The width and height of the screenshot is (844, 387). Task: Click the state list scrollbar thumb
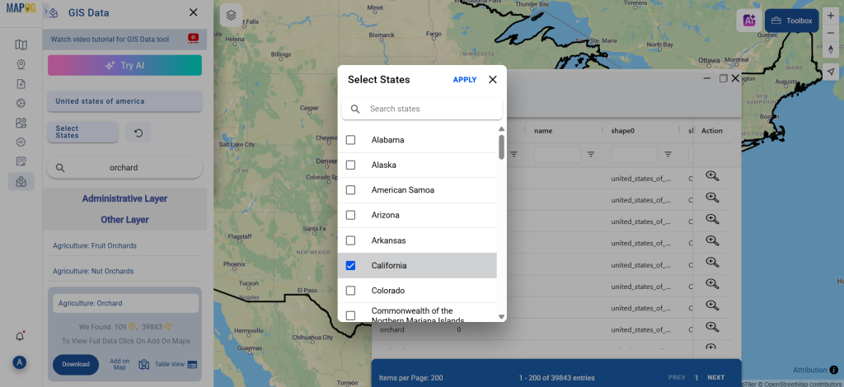(501, 147)
